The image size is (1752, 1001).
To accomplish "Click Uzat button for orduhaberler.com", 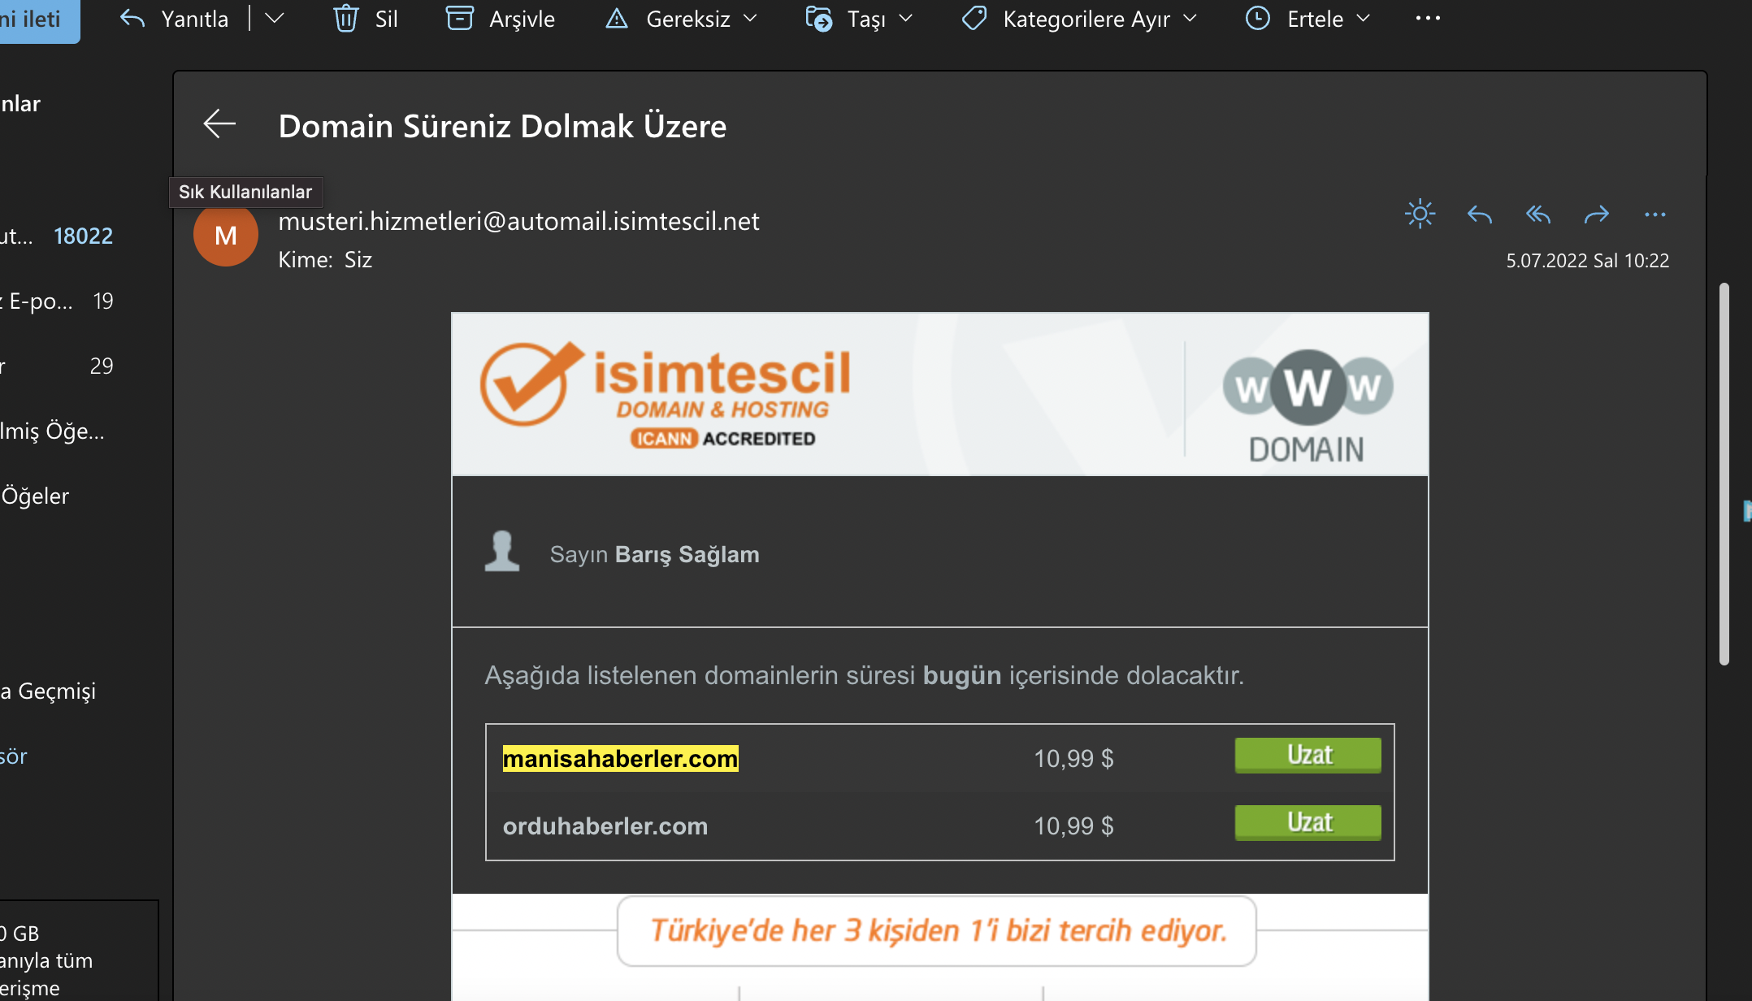I will pos(1308,822).
